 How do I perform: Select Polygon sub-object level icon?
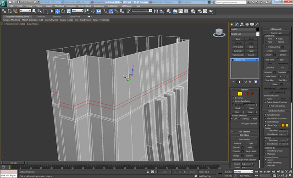(x=248, y=94)
